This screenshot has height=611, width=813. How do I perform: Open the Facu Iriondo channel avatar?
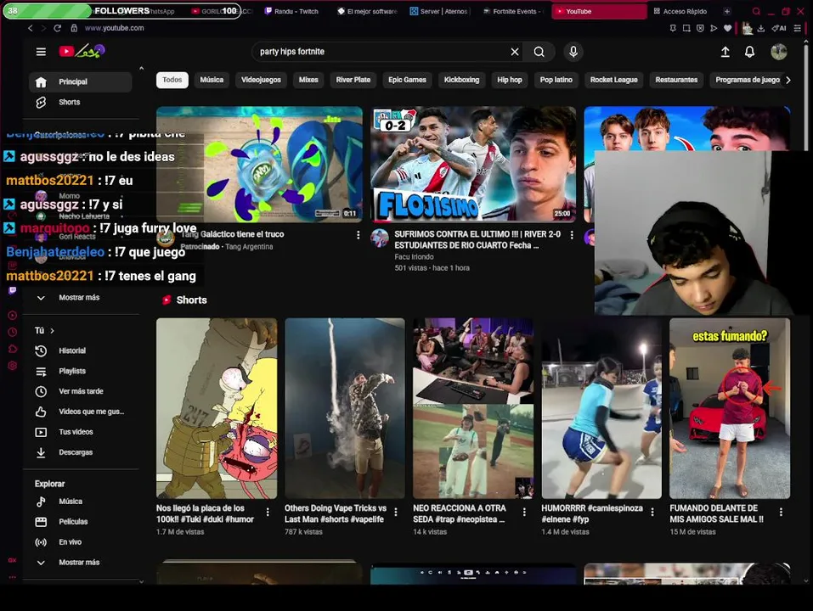pos(380,238)
